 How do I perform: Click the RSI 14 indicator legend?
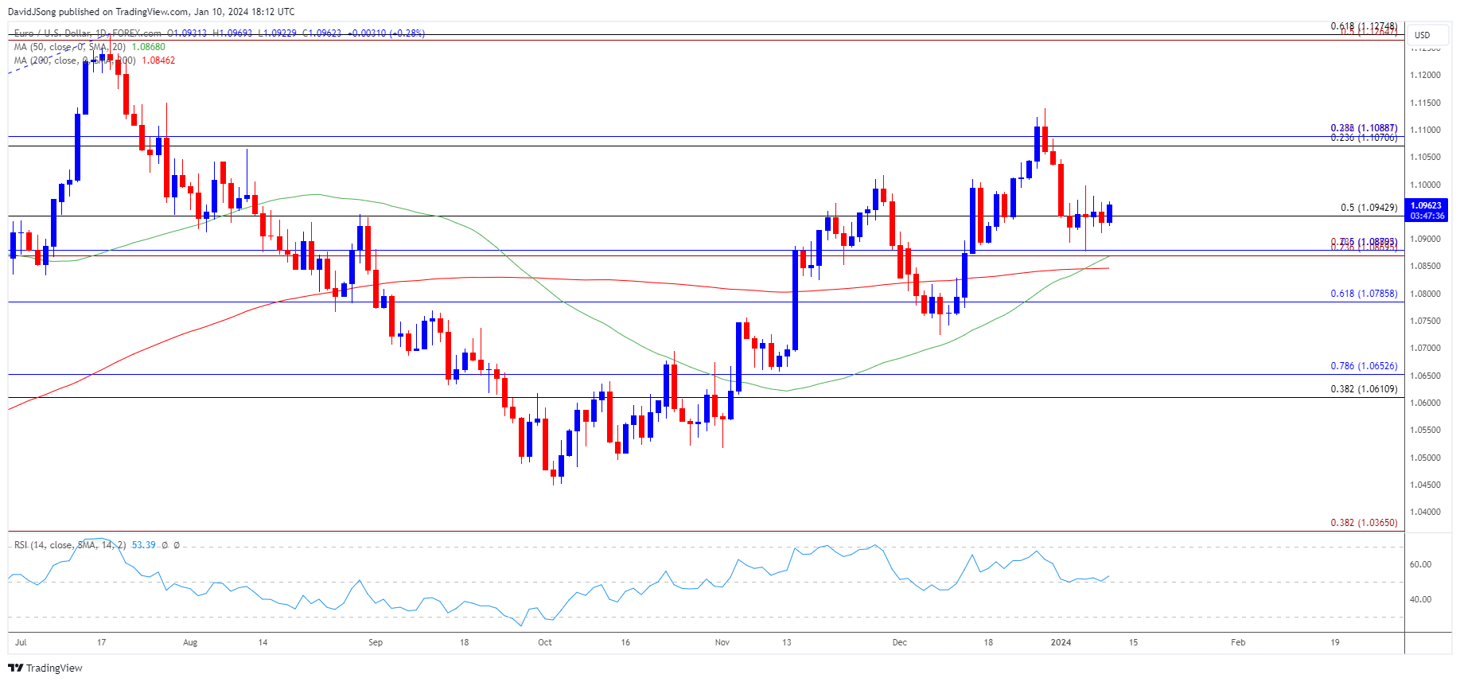tap(69, 545)
